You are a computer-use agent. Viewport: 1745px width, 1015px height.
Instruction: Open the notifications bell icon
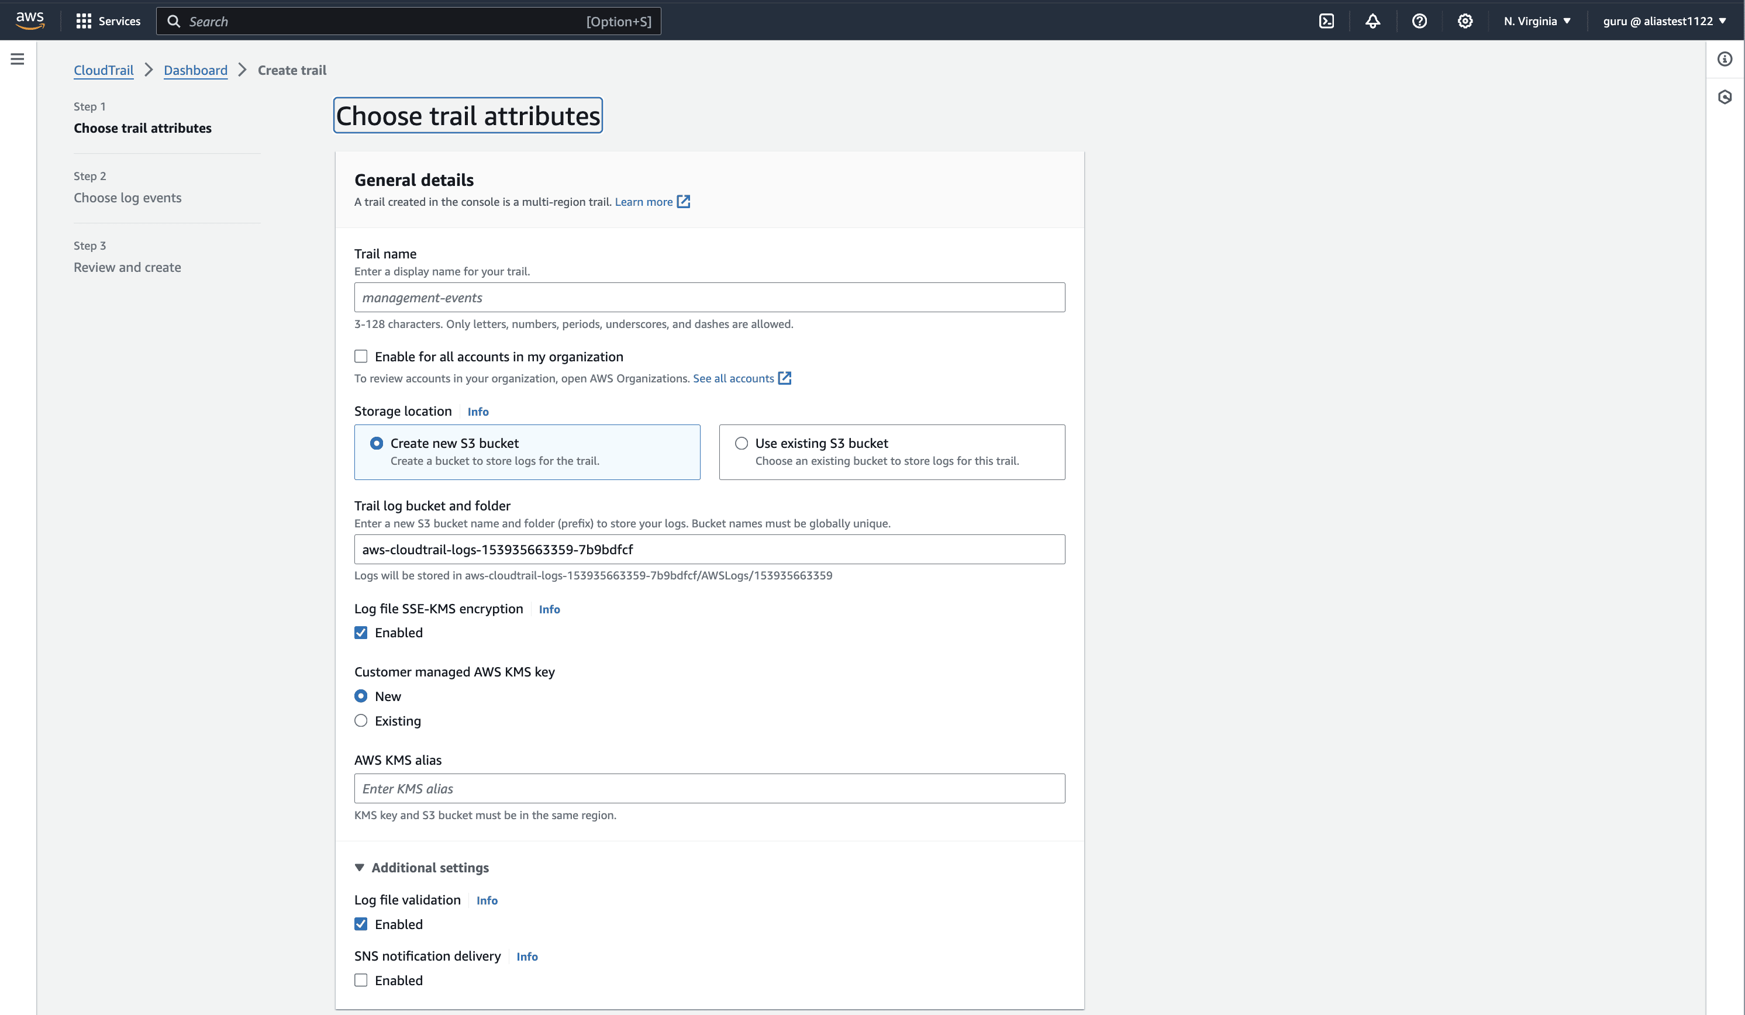(x=1372, y=22)
